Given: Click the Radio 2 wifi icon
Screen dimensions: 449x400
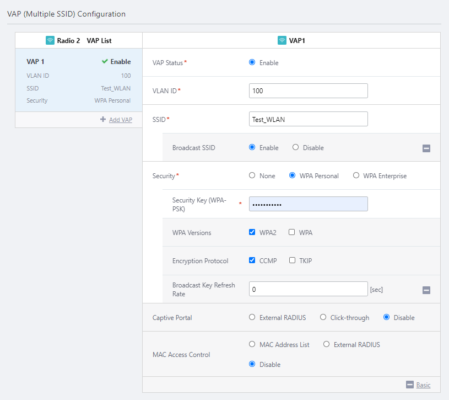Looking at the screenshot, I should click(x=50, y=40).
